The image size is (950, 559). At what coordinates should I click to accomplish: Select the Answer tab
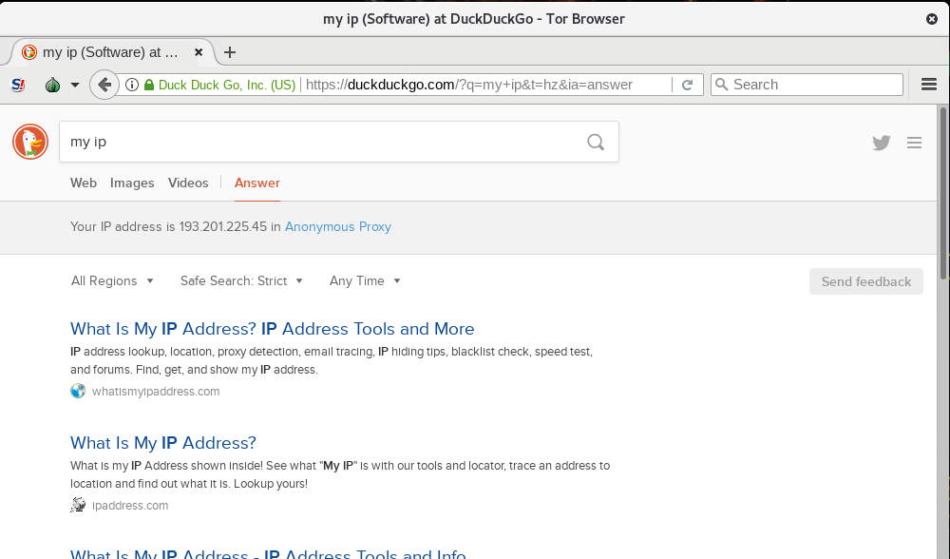(256, 183)
